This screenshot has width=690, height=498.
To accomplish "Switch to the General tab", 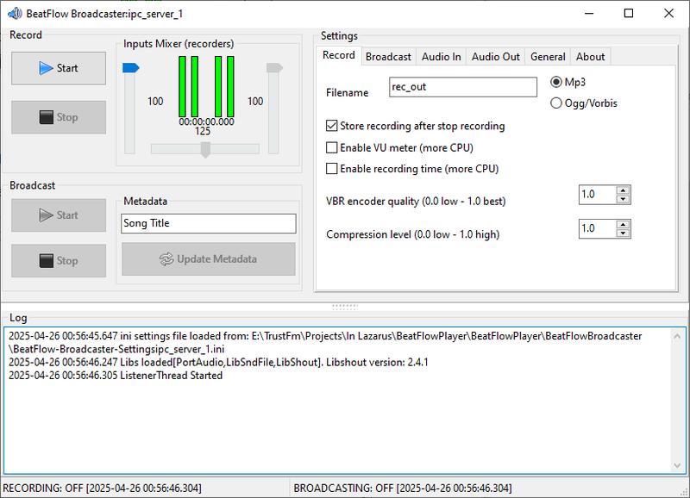I will pyautogui.click(x=548, y=57).
